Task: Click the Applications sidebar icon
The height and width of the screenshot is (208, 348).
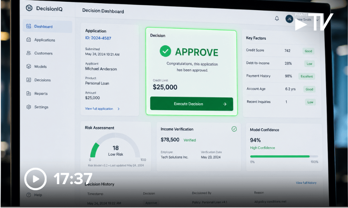Action: [x=29, y=40]
